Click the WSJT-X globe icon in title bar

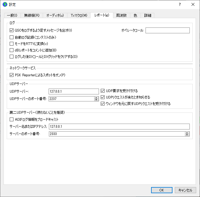(5, 4)
